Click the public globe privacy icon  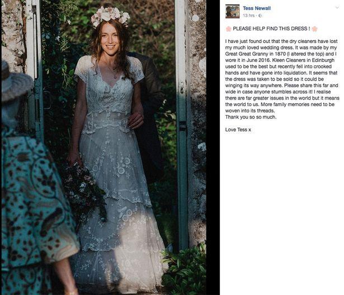pyautogui.click(x=260, y=16)
